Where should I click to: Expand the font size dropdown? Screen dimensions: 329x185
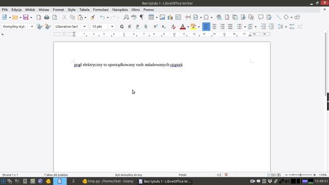click(x=112, y=27)
